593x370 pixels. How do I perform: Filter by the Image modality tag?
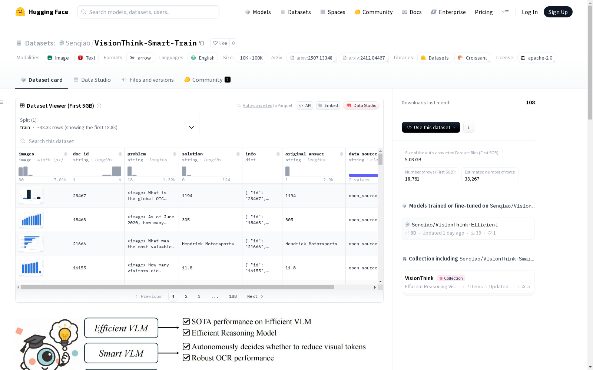[58, 58]
